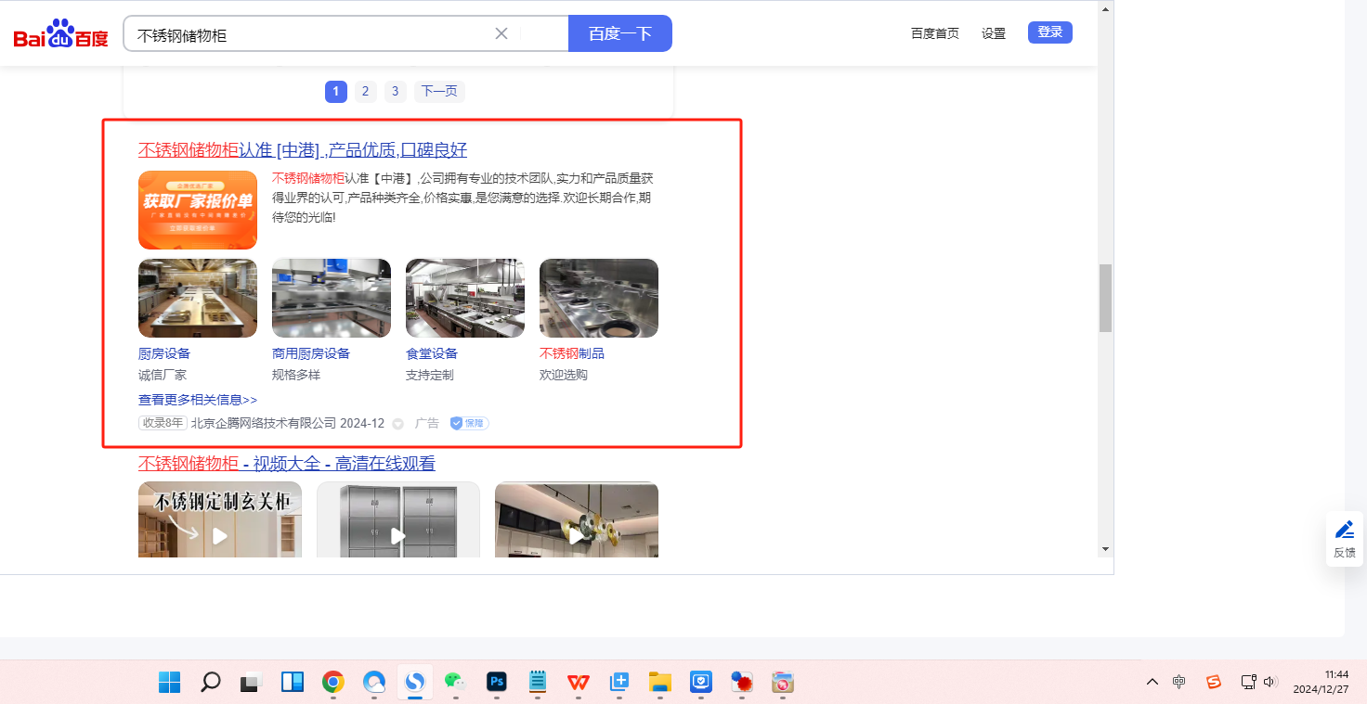This screenshot has width=1367, height=704.
Task: Open the Widgets panel icon
Action: pos(293,683)
